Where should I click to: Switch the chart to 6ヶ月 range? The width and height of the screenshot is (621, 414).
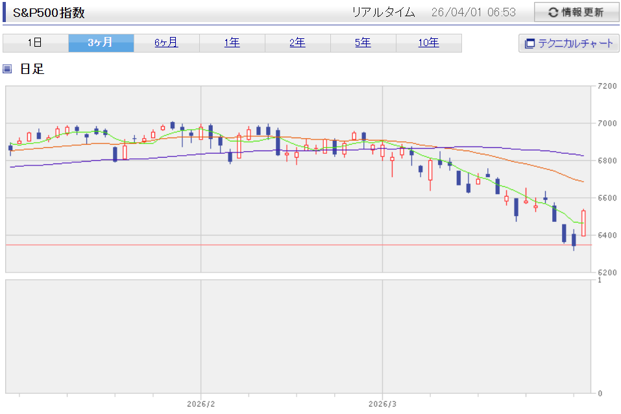point(166,43)
